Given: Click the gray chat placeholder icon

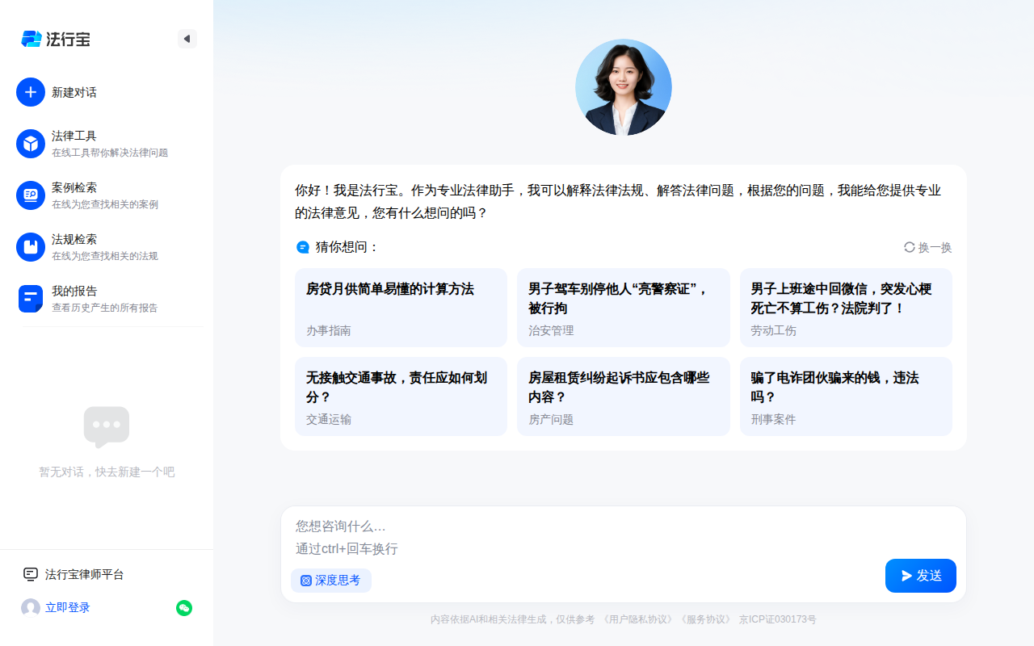Looking at the screenshot, I should (x=107, y=427).
